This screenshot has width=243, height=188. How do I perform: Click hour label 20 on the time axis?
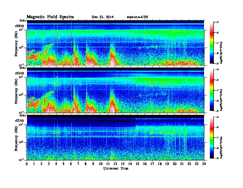tap(175, 164)
